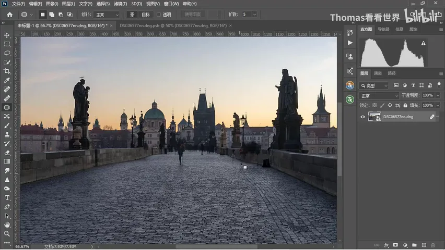Click the DSC06577nn.dng layer thumbnail

[x=374, y=117]
